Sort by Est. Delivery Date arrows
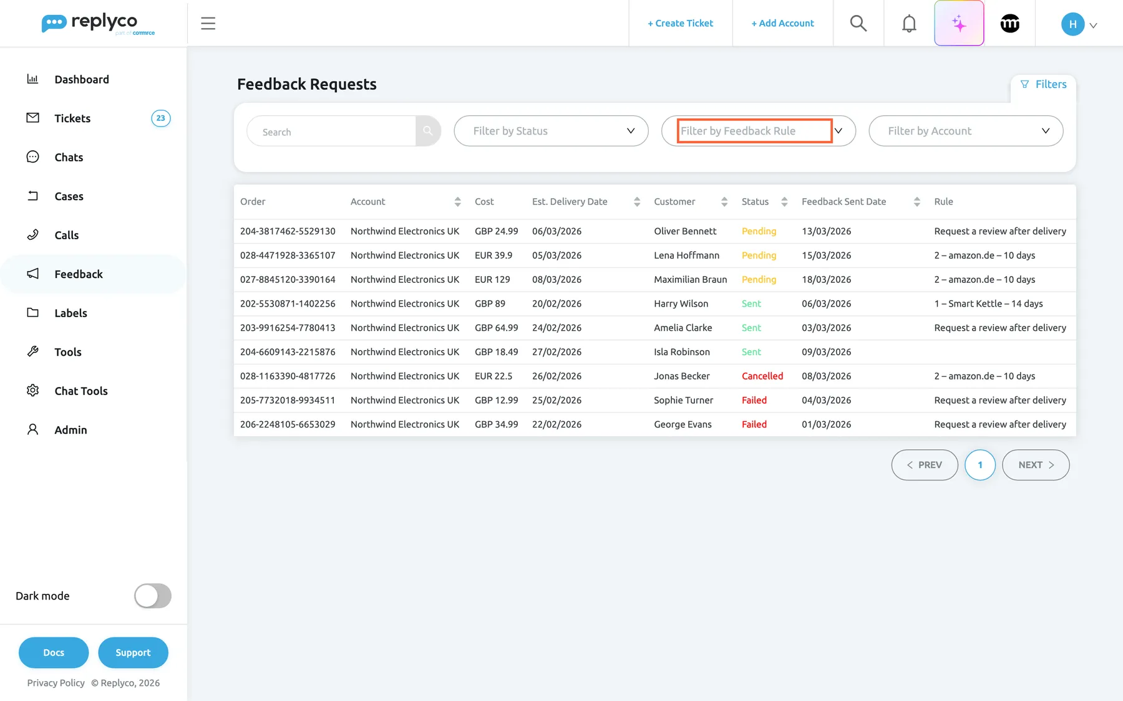Viewport: 1123px width, 701px height. click(636, 202)
